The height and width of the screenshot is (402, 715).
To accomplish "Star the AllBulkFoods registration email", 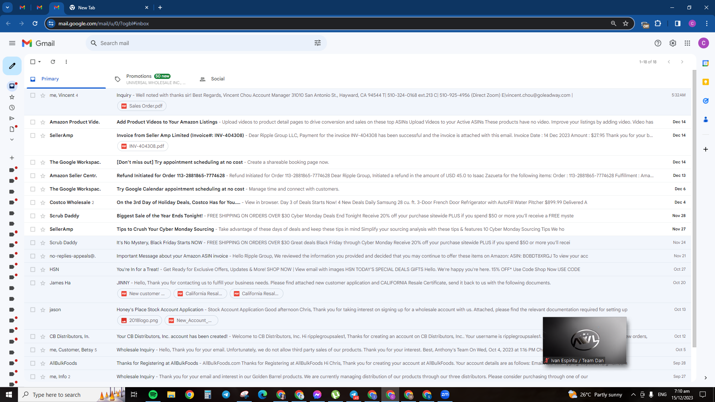I will coord(43,363).
